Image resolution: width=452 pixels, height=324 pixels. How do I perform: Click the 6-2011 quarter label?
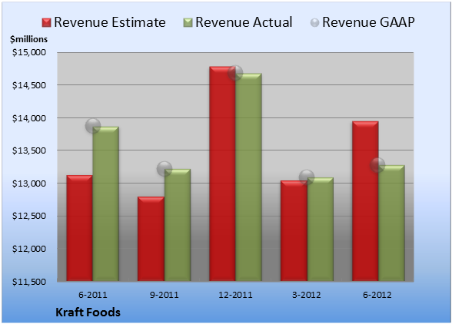tap(93, 295)
